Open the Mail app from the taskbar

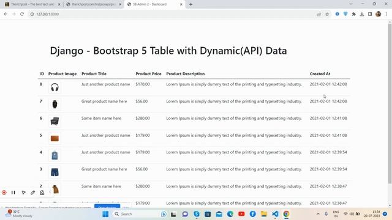coord(219,214)
